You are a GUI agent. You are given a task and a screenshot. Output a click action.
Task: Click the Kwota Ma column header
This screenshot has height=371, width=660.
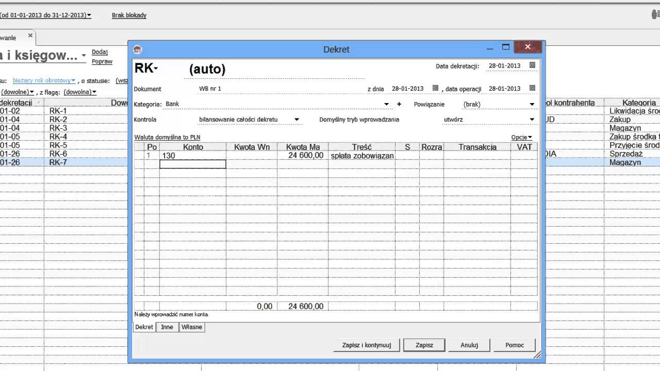(303, 147)
